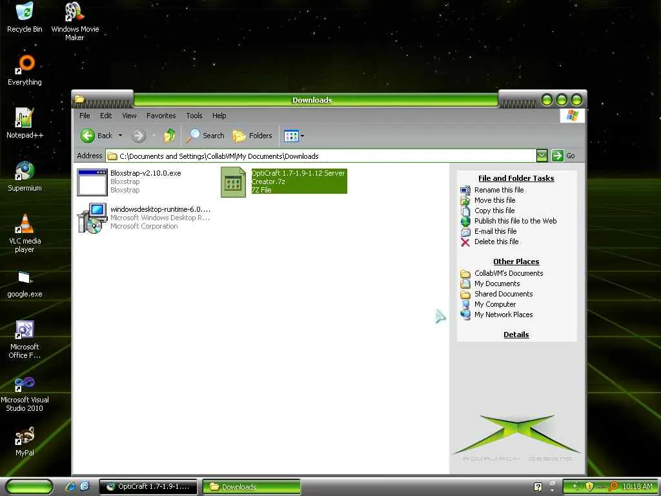Screen dimensions: 661x496
Task: Click the green Start button
Action: (29, 487)
